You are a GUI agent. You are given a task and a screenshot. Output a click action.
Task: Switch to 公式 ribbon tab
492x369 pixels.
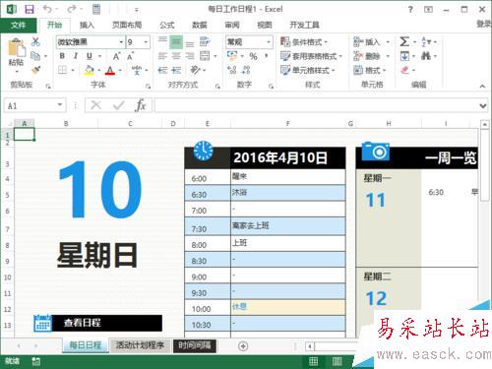[167, 25]
